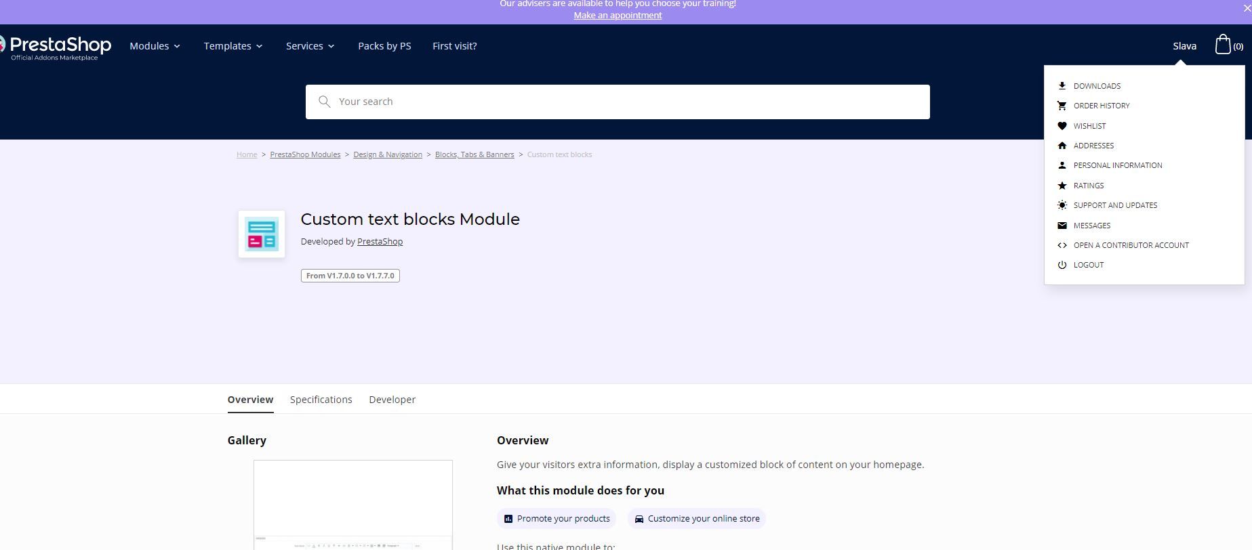This screenshot has height=550, width=1252.
Task: Click the house icon next to Addresses
Action: [1062, 146]
